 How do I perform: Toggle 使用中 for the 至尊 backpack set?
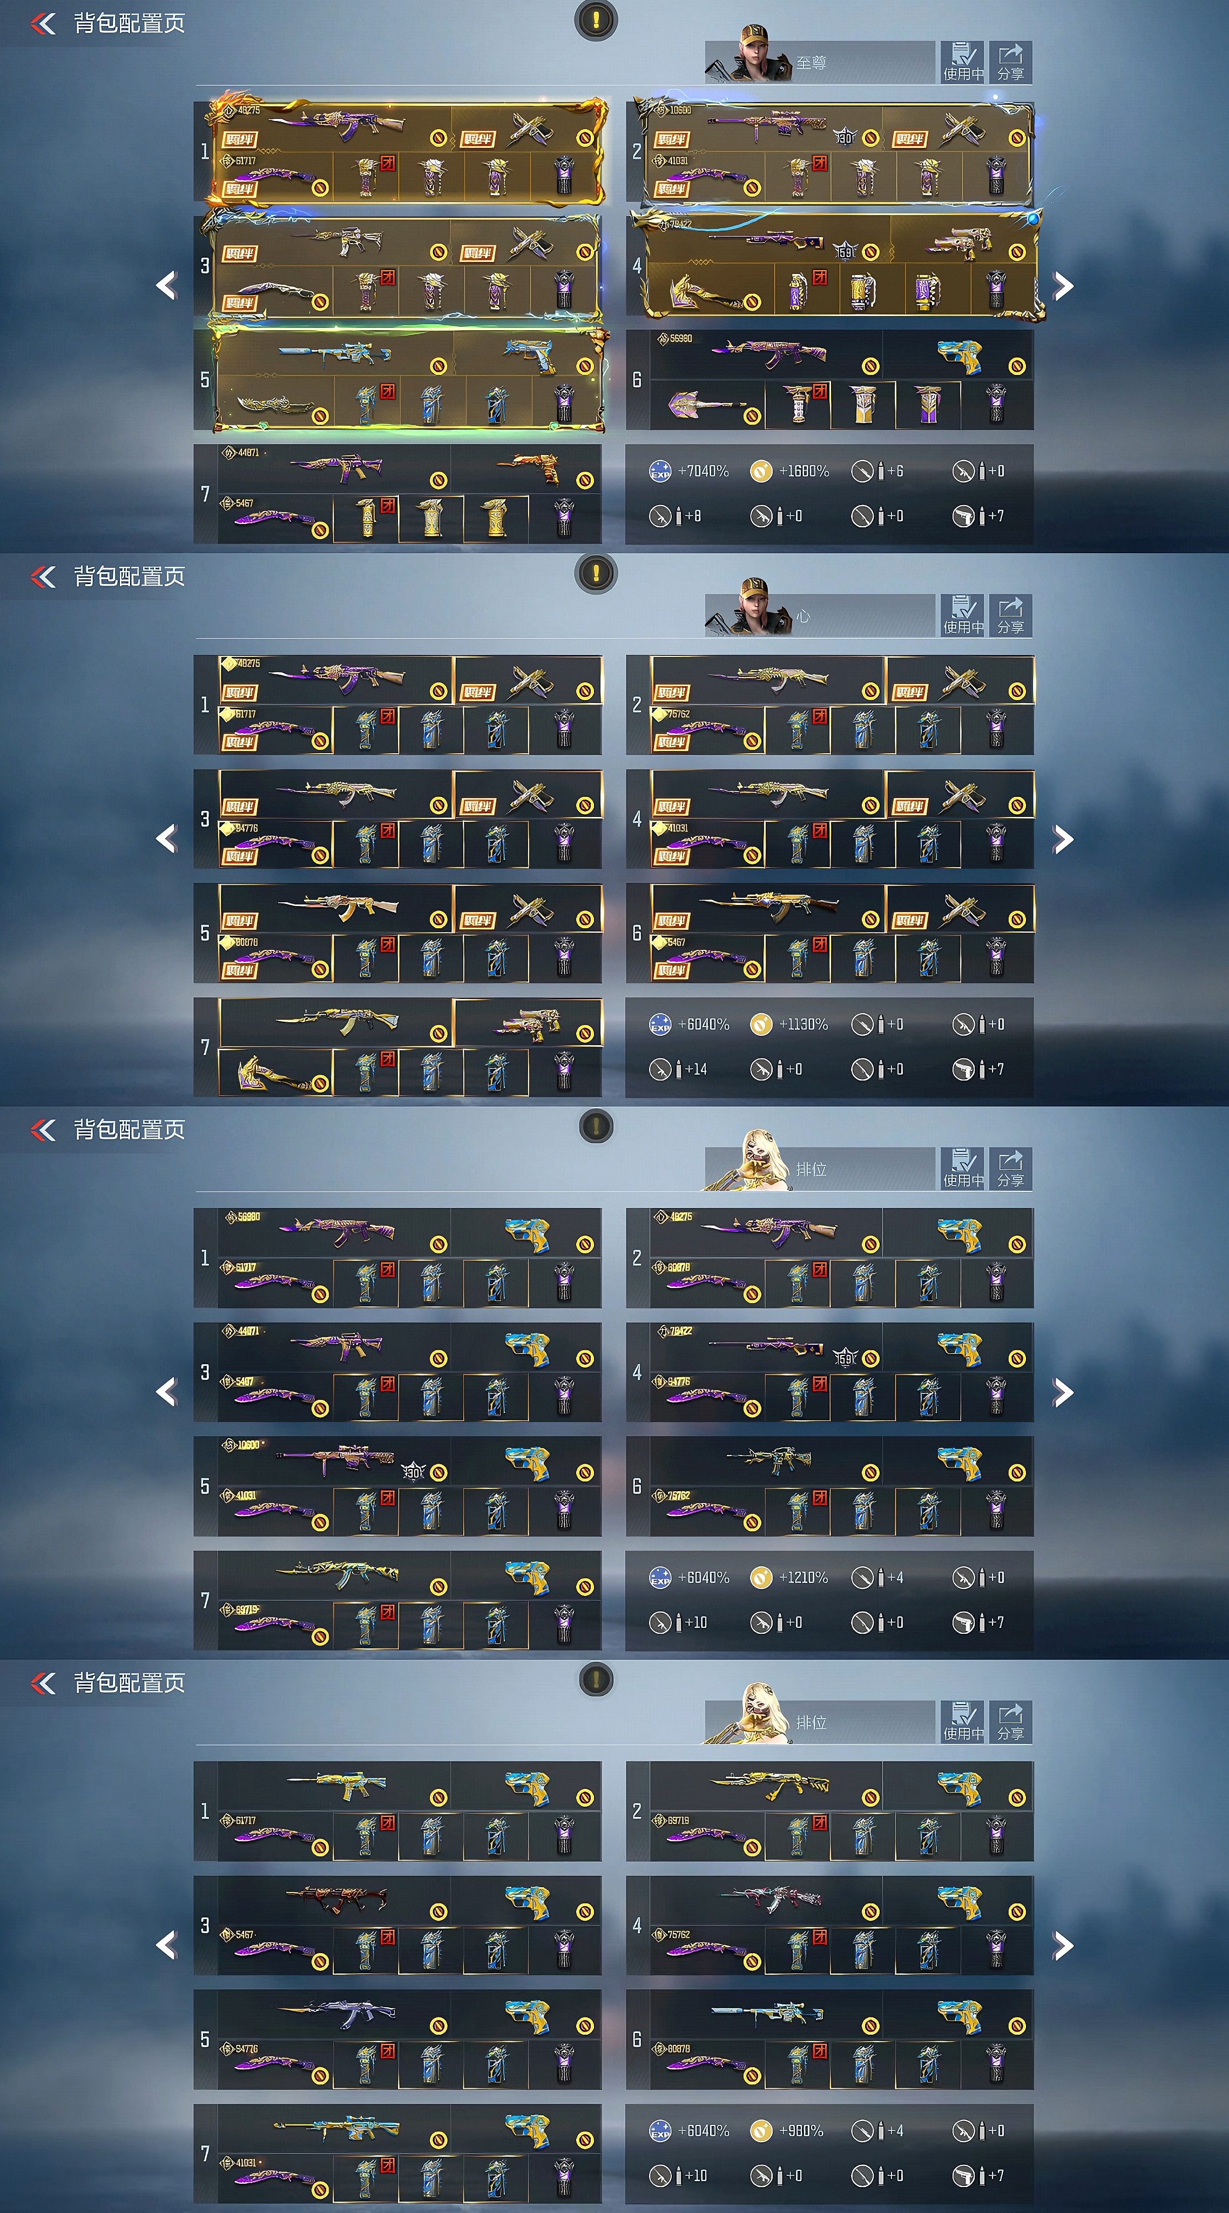(963, 62)
